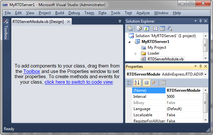This screenshot has height=135, width=213.
Task: Click the Show All Files icon
Action: [139, 28]
